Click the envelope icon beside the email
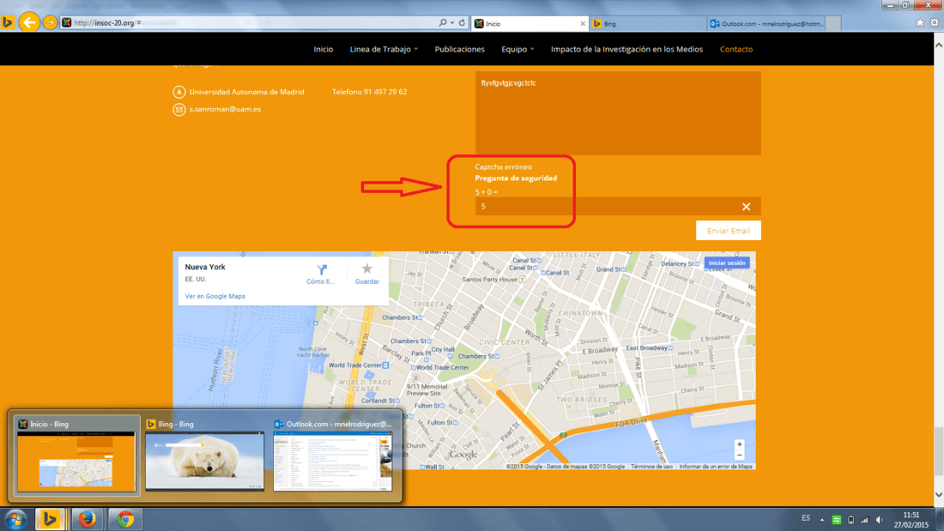This screenshot has height=531, width=944. [x=179, y=110]
